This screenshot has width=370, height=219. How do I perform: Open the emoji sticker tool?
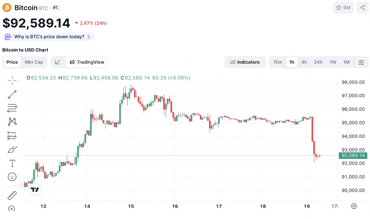(x=12, y=177)
